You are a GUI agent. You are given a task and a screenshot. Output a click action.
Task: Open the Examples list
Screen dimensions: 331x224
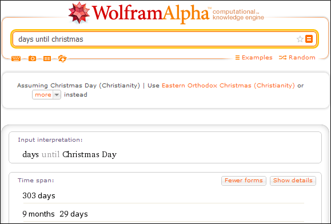coord(254,57)
